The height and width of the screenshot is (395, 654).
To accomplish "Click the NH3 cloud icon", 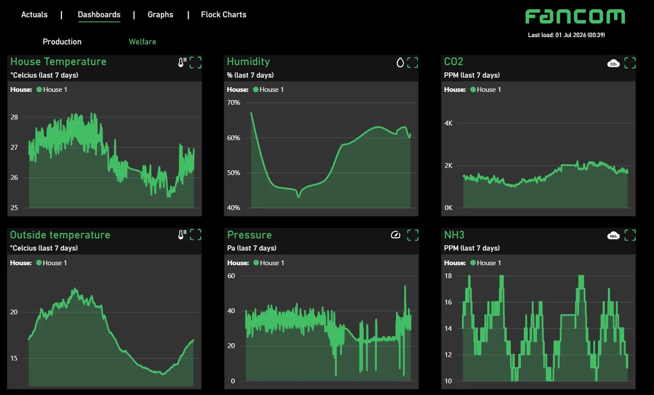I will coord(613,235).
